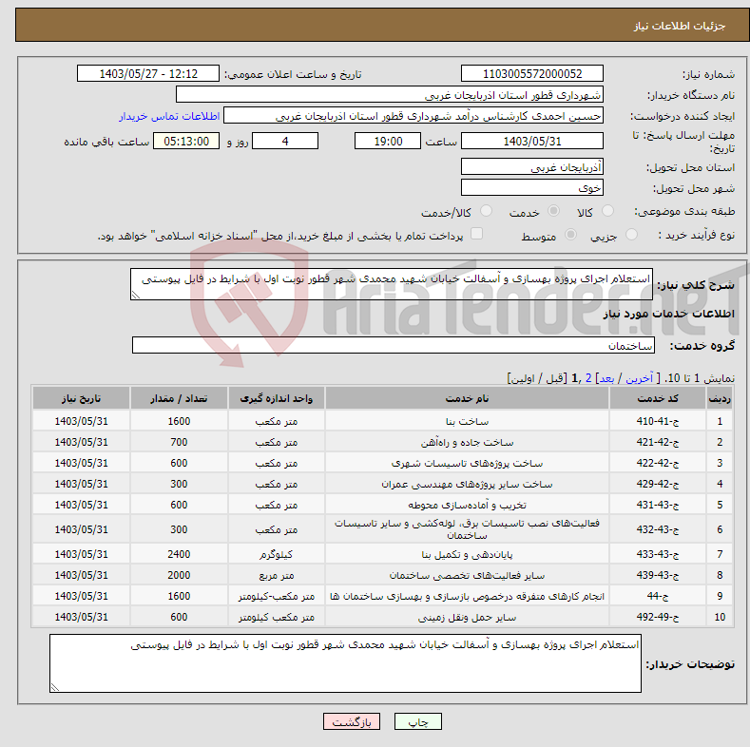Click the response deadline date field 1403/05/31
Viewport: 750px width, 747px height.
coord(532,141)
